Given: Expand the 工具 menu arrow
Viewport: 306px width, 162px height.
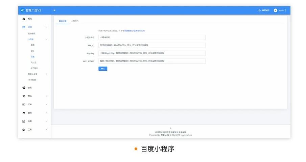Looking at the screenshot, I should tap(46, 130).
